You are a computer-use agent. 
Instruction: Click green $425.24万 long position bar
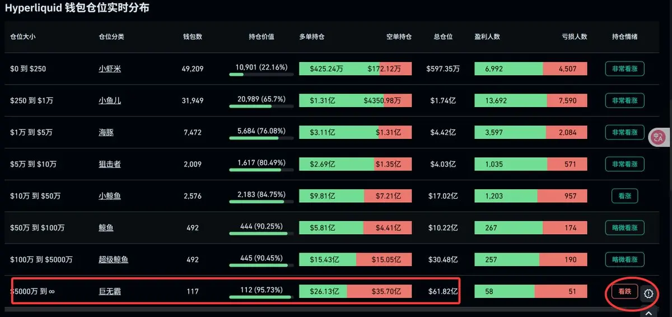tap(339, 69)
